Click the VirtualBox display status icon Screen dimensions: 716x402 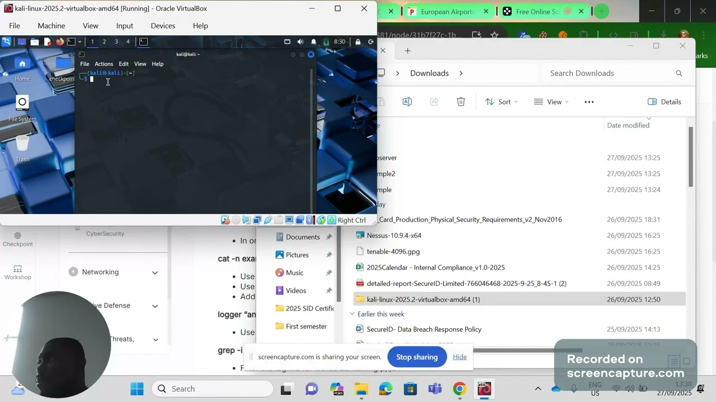click(289, 220)
